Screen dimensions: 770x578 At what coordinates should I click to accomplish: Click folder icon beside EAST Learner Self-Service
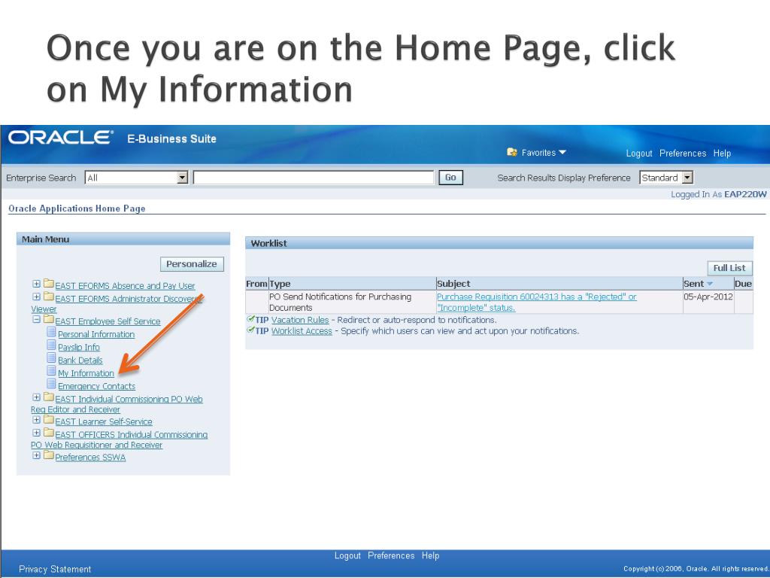(49, 420)
